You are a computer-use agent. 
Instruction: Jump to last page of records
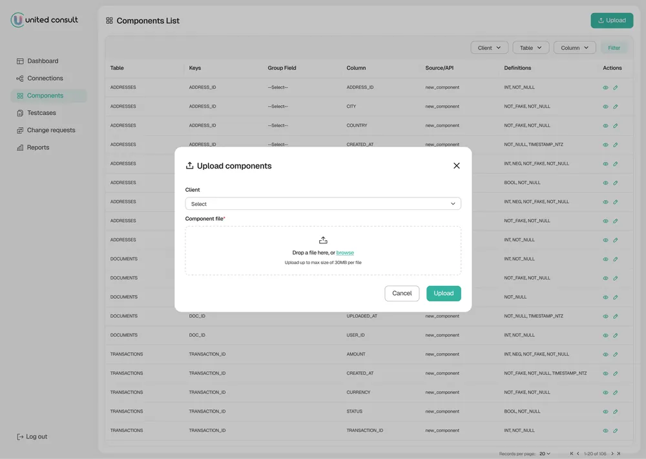(618, 454)
